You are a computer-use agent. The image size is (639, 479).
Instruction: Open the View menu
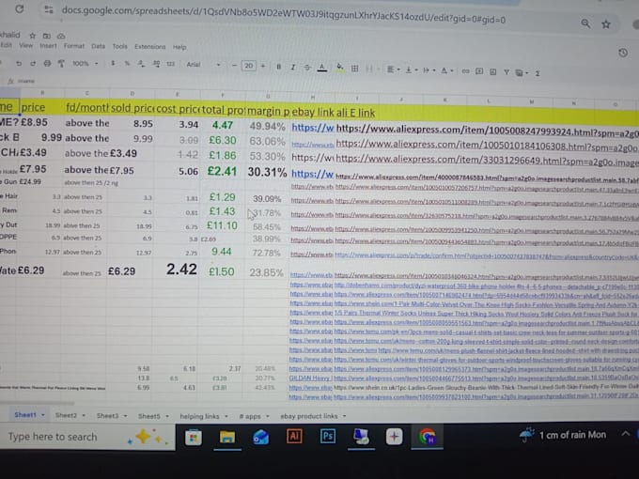pos(25,45)
